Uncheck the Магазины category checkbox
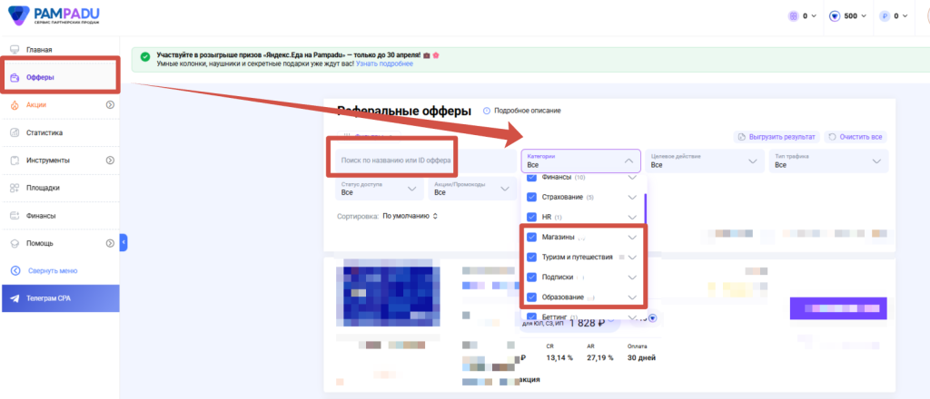 pos(531,237)
